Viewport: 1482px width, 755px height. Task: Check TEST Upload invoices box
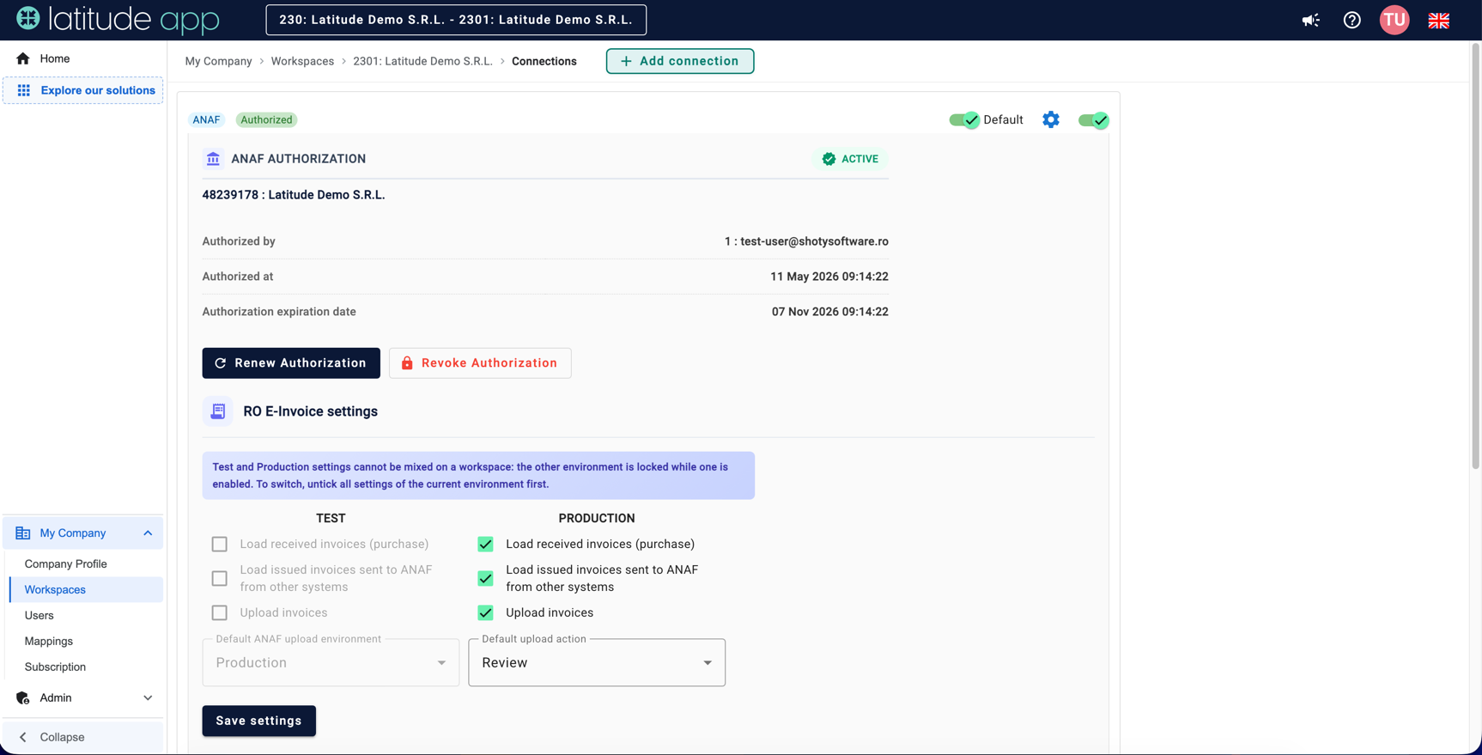(x=220, y=612)
